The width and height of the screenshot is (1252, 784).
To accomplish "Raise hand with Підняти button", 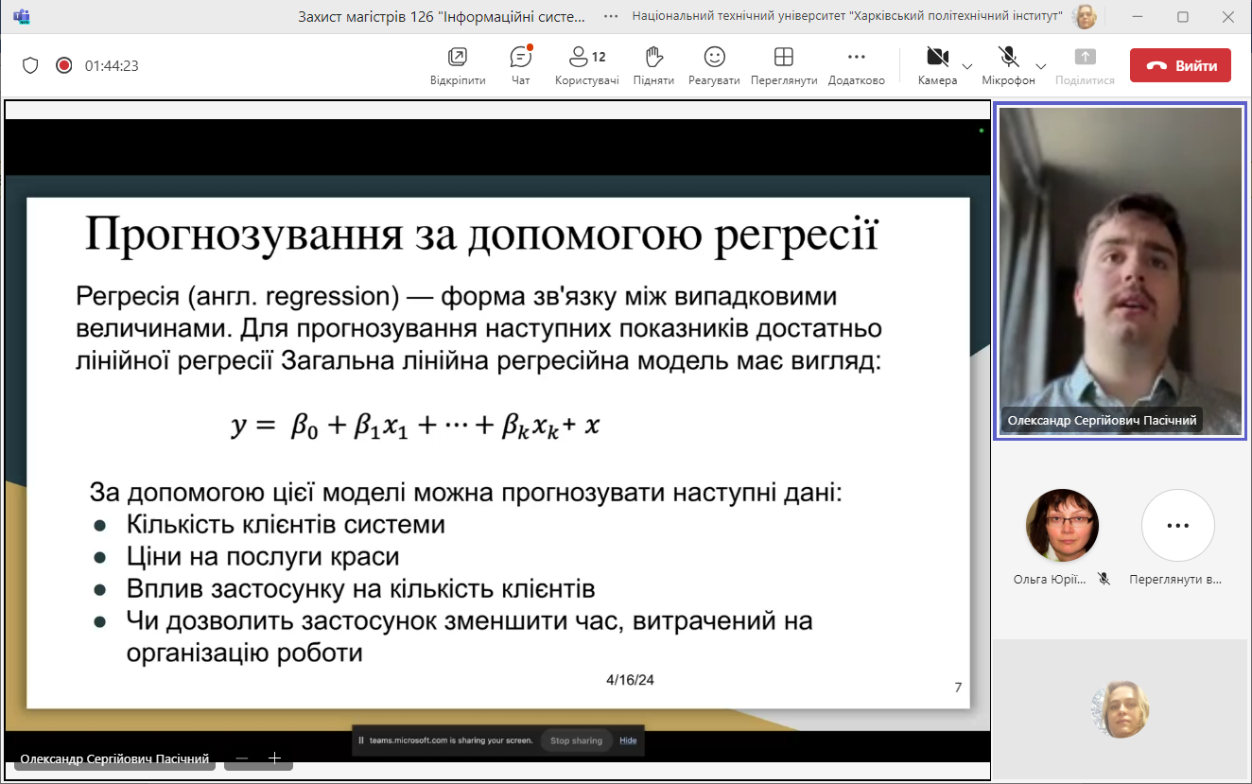I will tap(653, 64).
